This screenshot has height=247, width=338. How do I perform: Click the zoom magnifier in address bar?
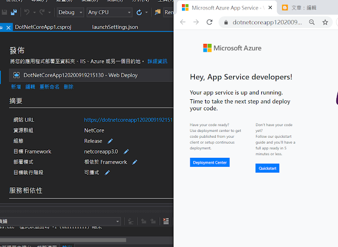click(312, 23)
